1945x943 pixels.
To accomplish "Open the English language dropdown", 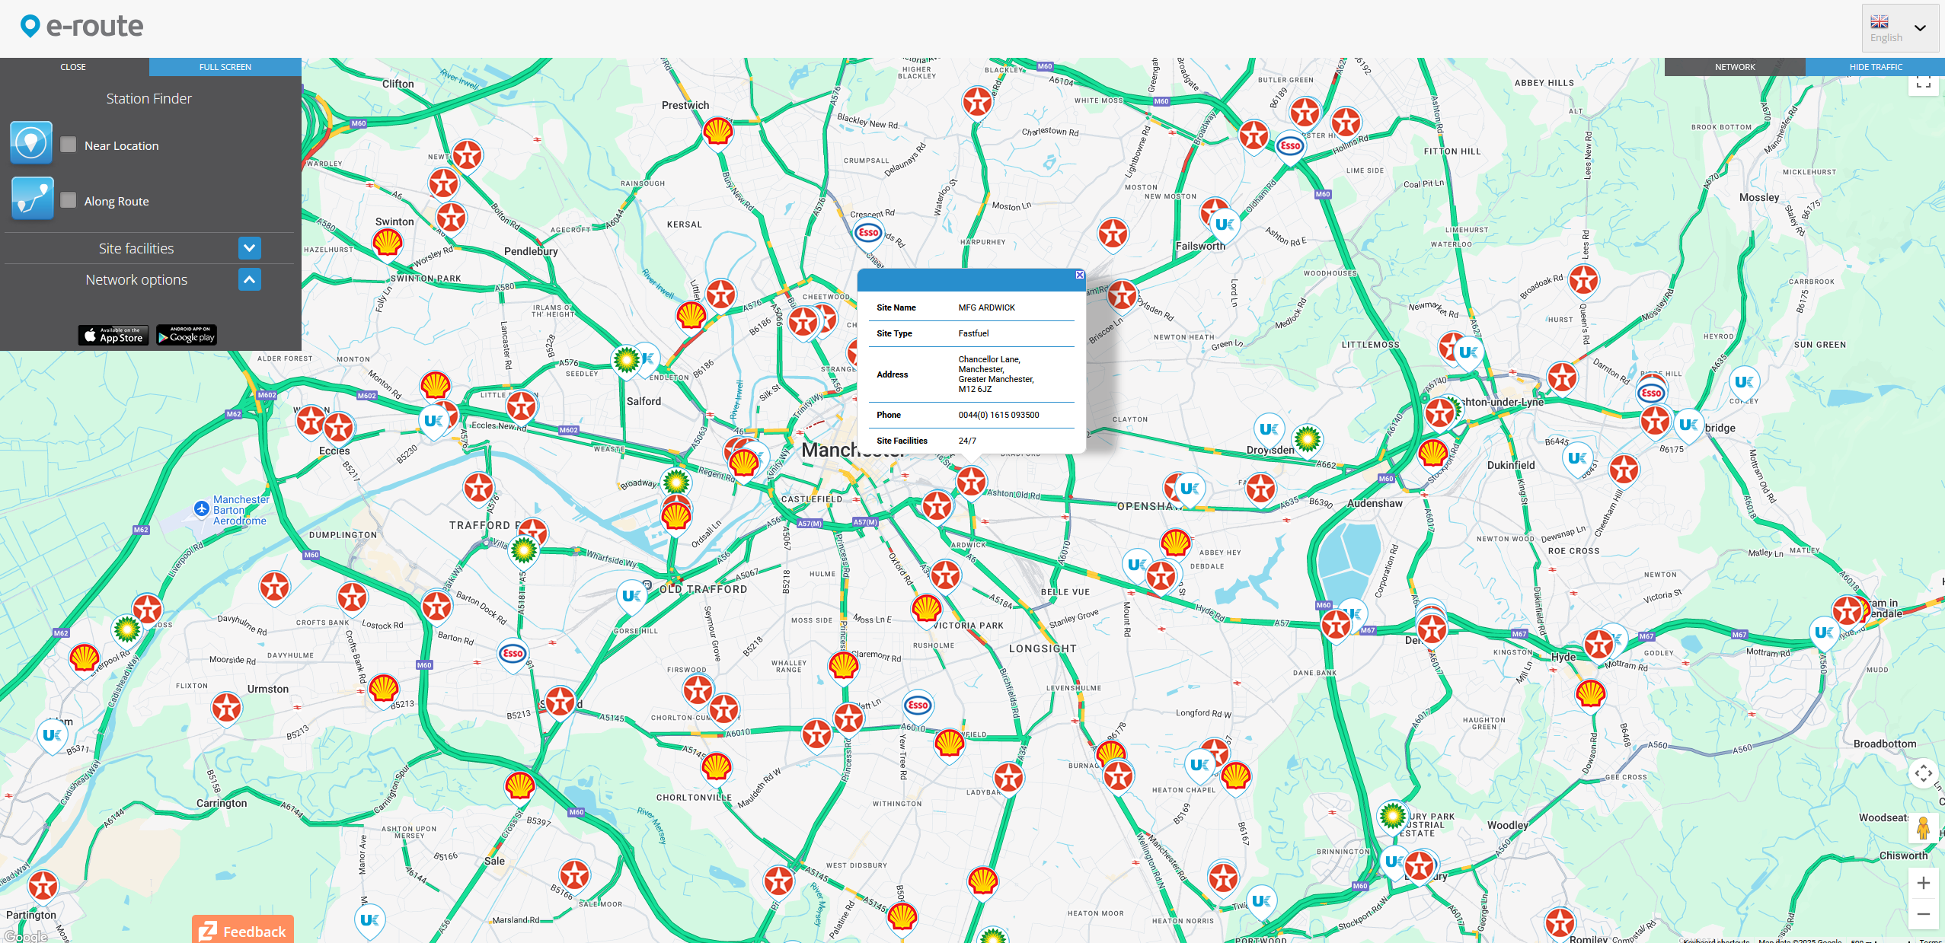I will pyautogui.click(x=1900, y=28).
